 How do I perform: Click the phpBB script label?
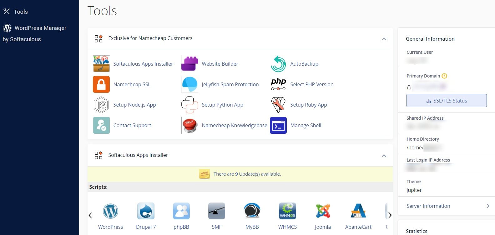click(x=181, y=227)
